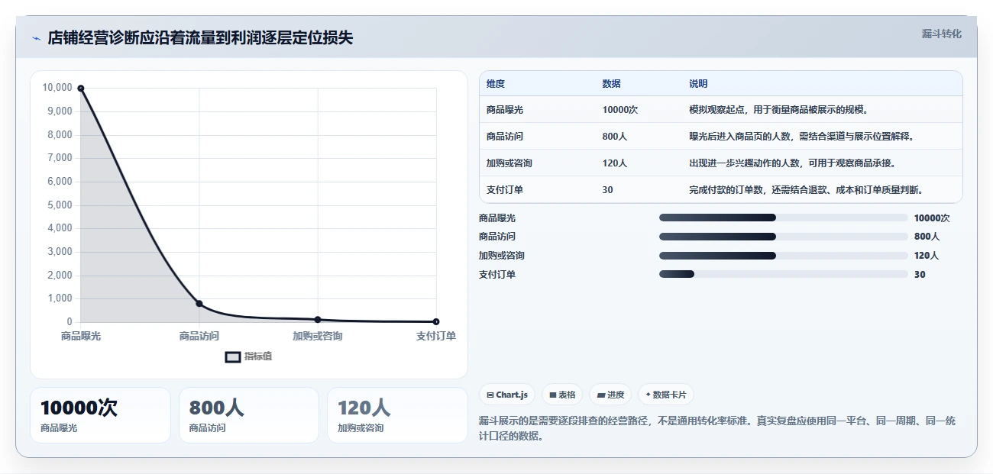This screenshot has width=993, height=474.
Task: Click the 进度 chip
Action: (610, 395)
